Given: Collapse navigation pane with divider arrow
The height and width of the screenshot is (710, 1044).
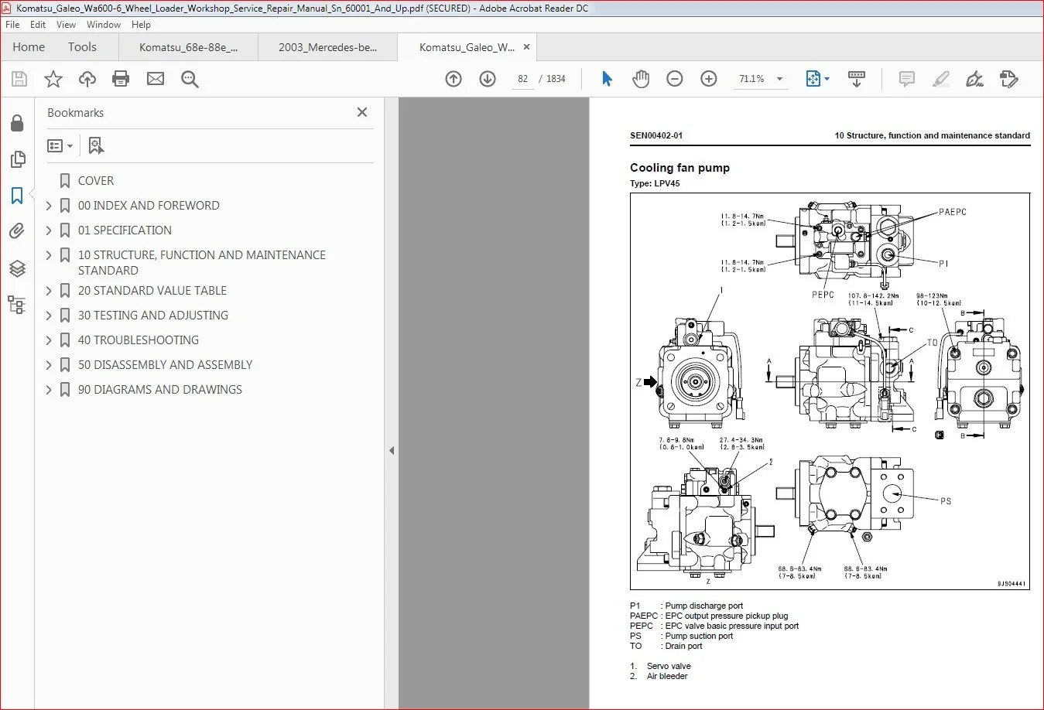Looking at the screenshot, I should pyautogui.click(x=392, y=450).
